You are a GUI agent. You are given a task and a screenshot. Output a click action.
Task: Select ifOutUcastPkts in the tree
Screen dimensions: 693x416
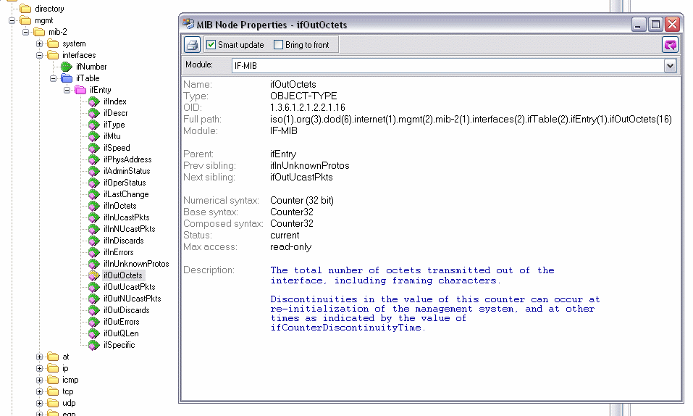click(x=129, y=287)
